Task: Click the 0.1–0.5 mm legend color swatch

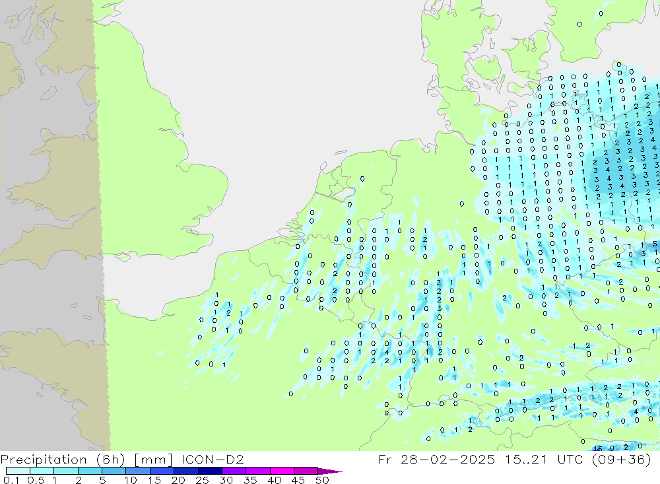Action: tap(18, 471)
